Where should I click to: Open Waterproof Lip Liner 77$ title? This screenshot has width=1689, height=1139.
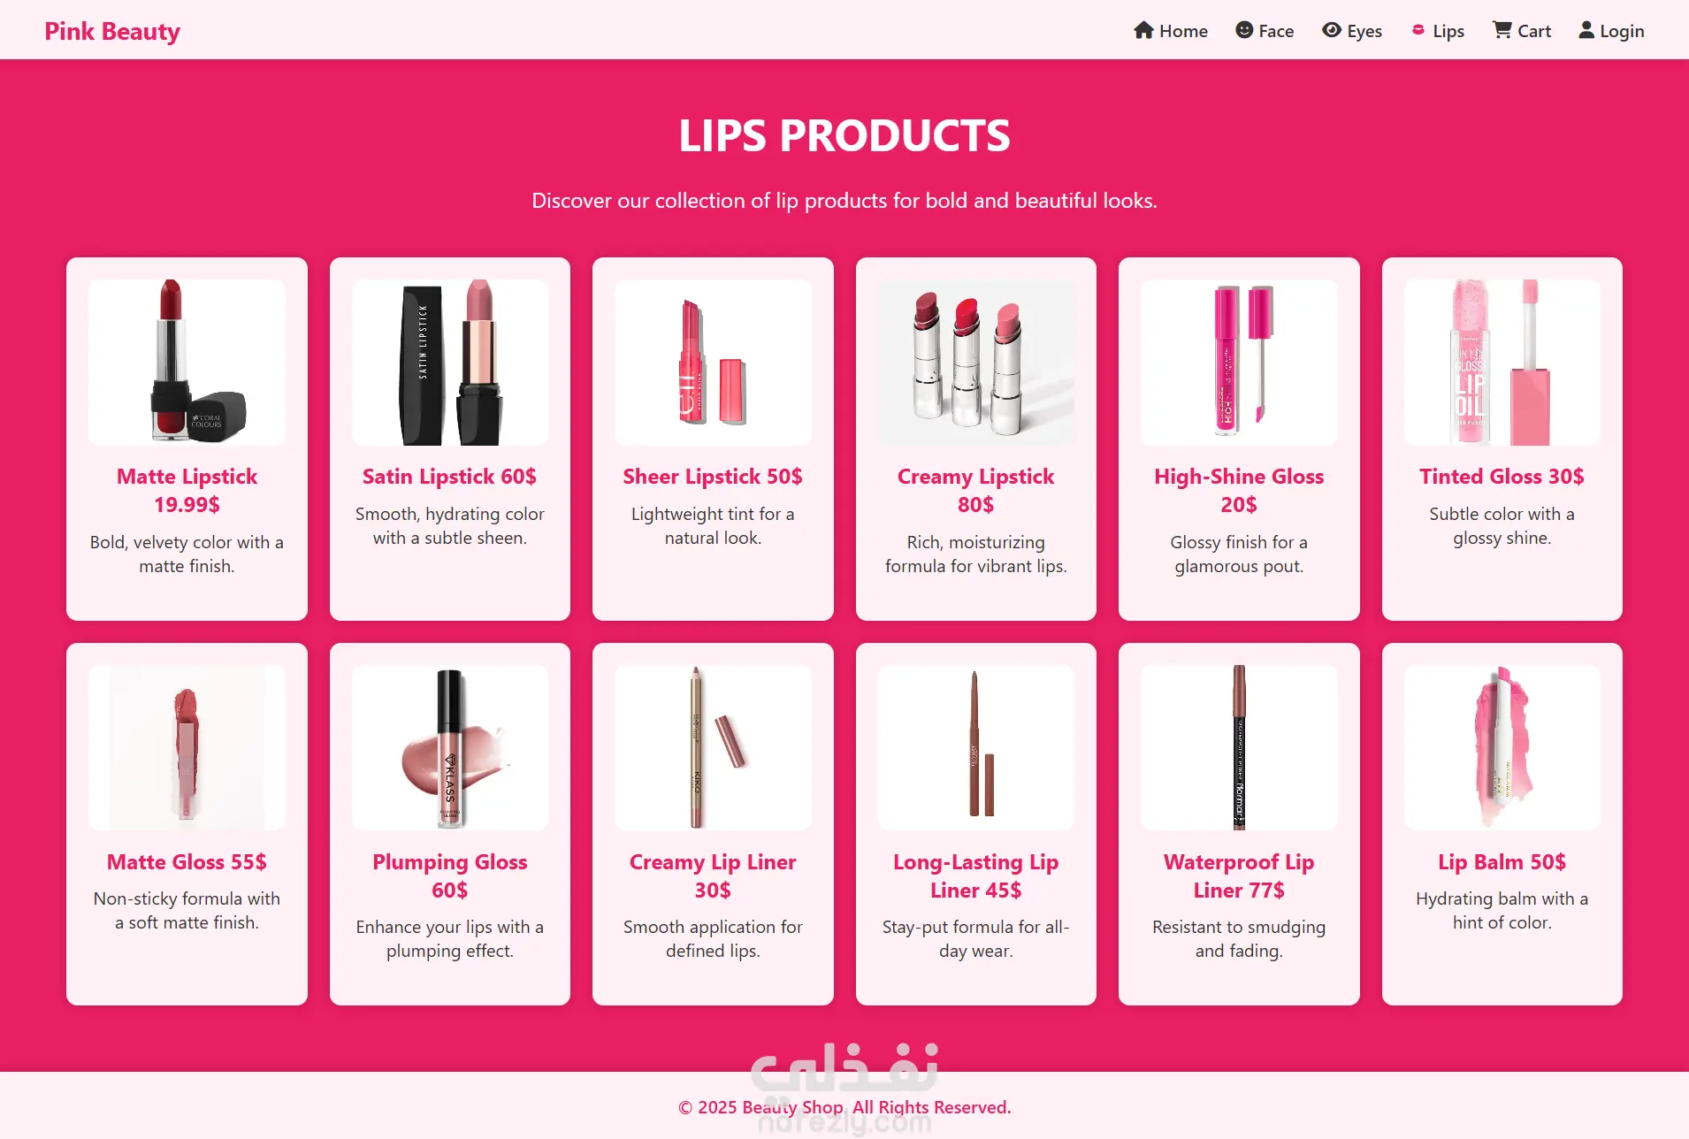pyautogui.click(x=1239, y=876)
